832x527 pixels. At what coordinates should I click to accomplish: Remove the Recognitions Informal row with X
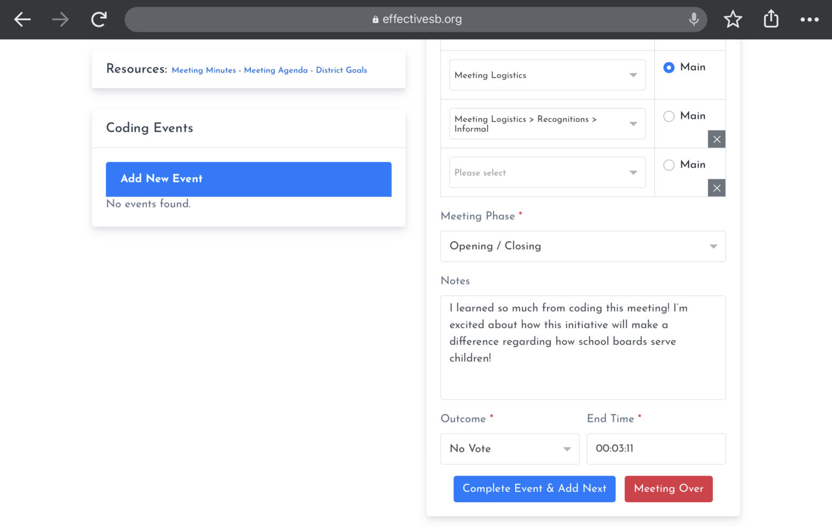[x=717, y=139]
